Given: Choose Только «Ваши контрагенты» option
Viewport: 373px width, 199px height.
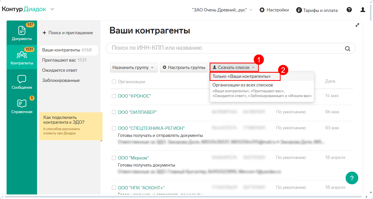Looking at the screenshot, I should tap(245, 76).
